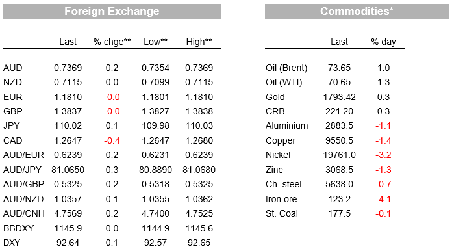Select the % chge** column header
This screenshot has width=452, height=251.
[112, 42]
